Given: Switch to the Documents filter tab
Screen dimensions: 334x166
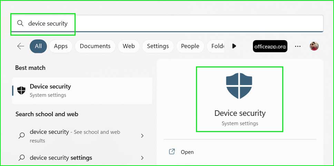Looking at the screenshot, I should click(95, 46).
